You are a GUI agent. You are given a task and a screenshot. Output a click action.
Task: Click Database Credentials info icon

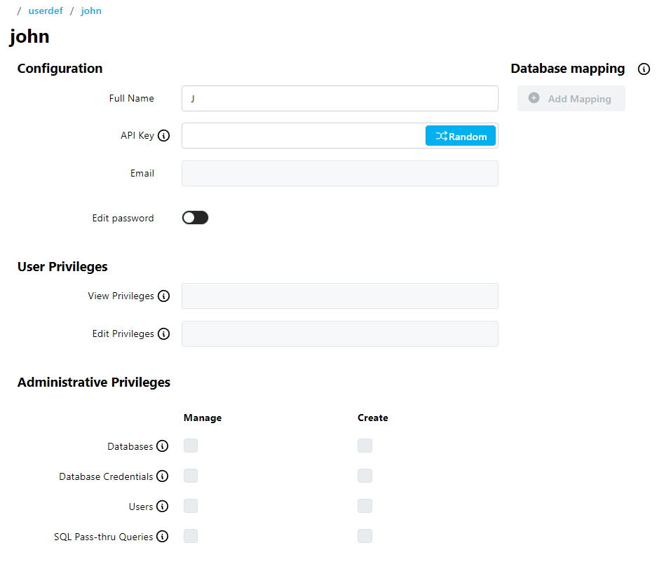(x=162, y=476)
